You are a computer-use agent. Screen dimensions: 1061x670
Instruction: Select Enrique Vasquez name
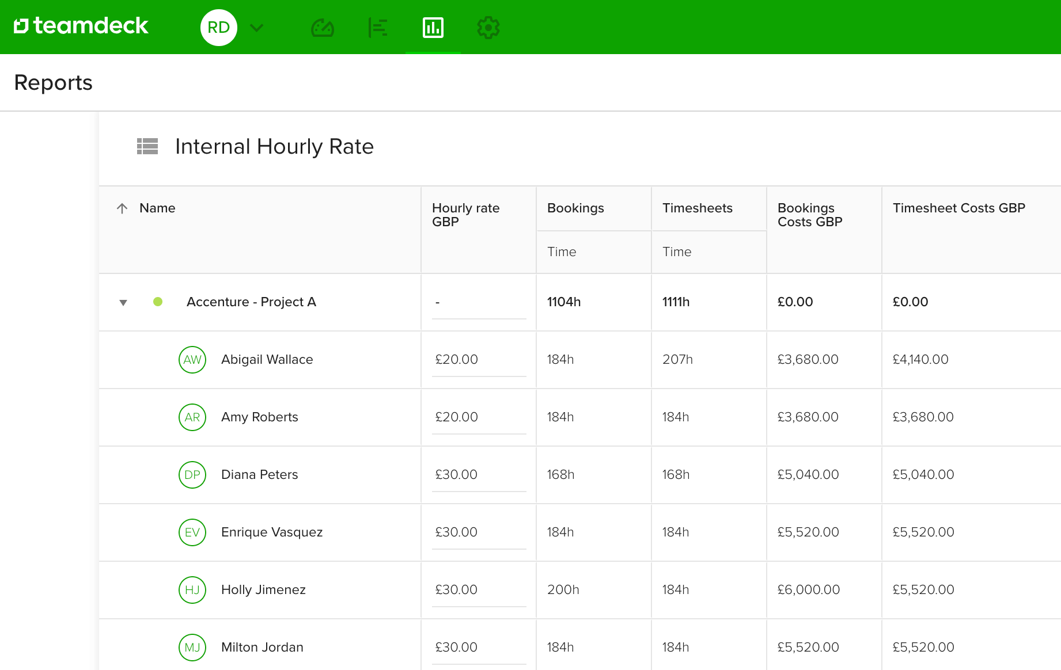click(x=272, y=532)
